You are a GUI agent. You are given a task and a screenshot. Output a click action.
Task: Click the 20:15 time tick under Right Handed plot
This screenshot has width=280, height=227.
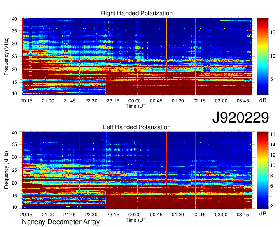[x=26, y=101]
